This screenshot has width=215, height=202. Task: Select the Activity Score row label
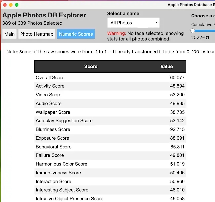pos(50,86)
